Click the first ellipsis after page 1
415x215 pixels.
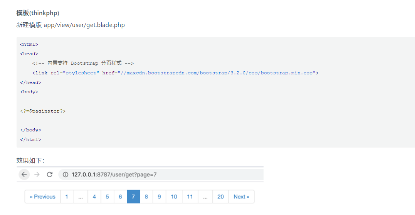(81, 197)
